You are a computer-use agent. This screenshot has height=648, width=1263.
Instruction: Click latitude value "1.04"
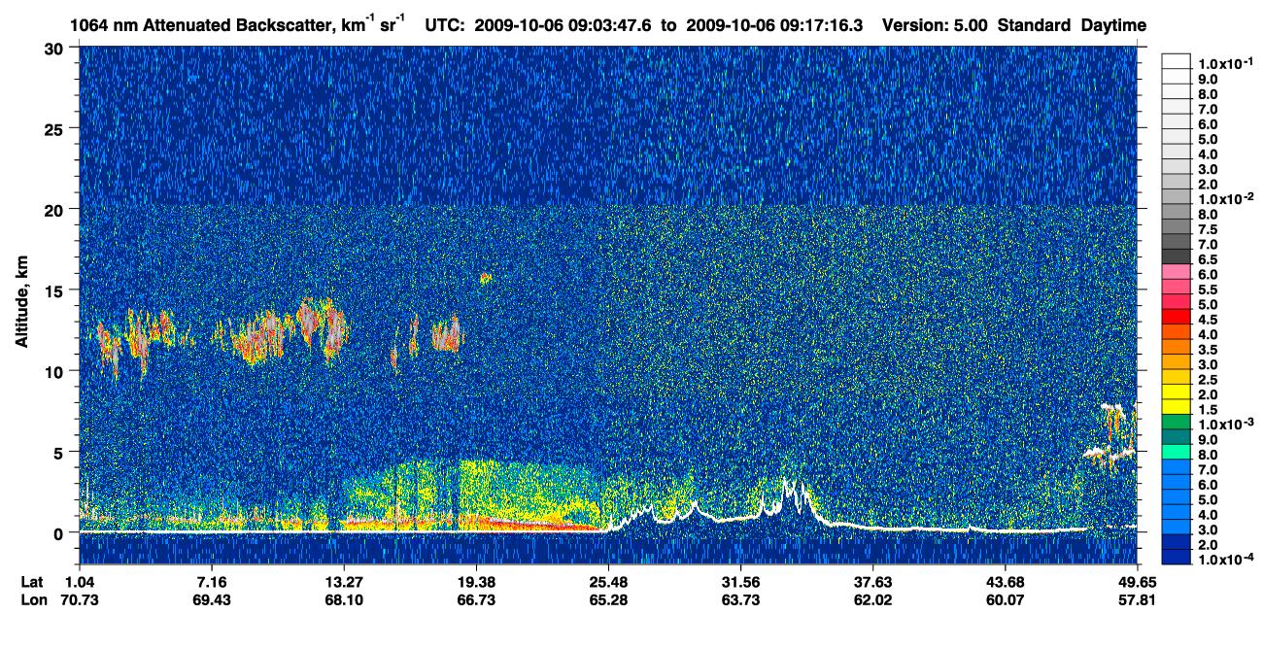coord(80,582)
